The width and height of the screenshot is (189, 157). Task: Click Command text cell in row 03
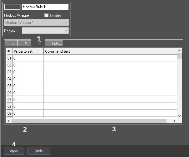point(110,72)
